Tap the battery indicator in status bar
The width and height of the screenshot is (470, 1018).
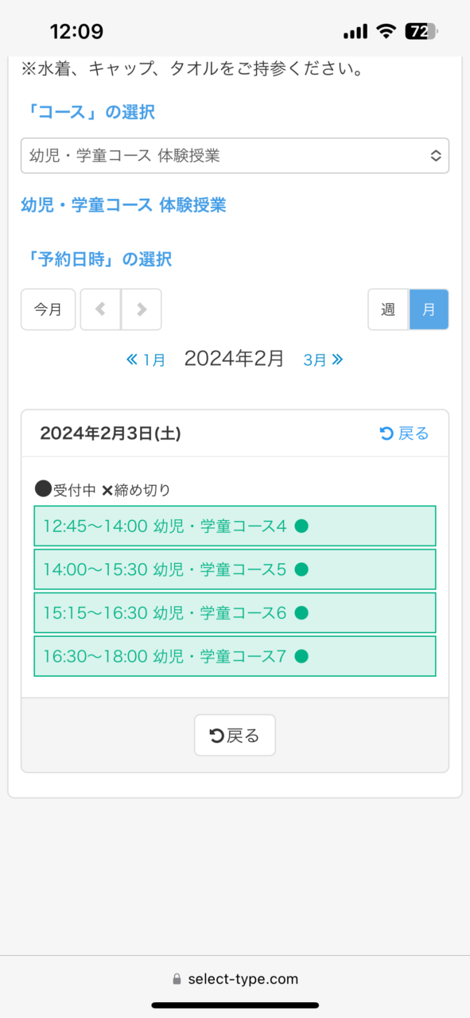[421, 32]
